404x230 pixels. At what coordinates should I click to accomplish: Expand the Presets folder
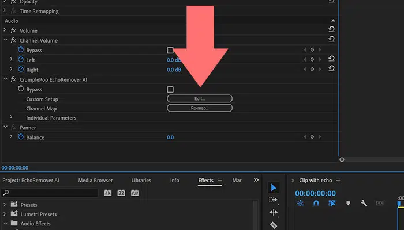click(x=5, y=205)
